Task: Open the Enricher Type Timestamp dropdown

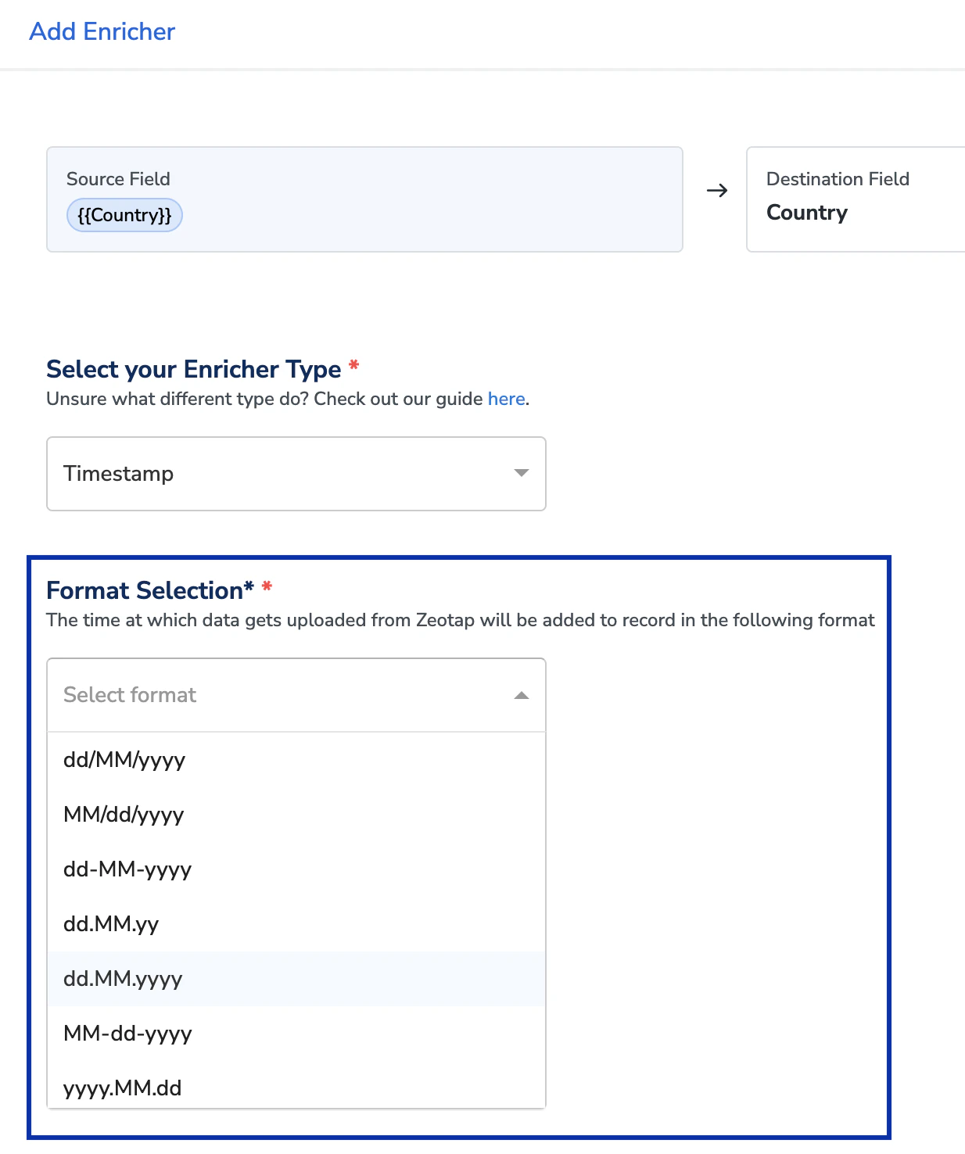Action: click(296, 474)
